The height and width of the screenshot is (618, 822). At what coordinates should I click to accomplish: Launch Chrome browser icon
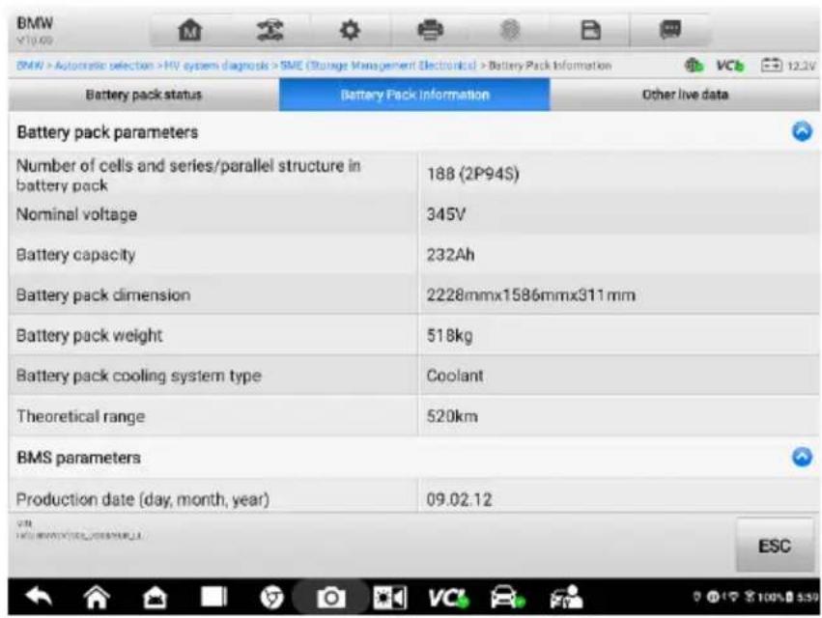[x=272, y=598]
